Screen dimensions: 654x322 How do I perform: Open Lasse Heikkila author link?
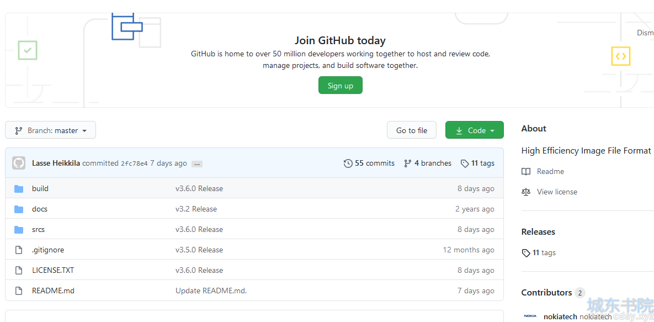(x=56, y=163)
